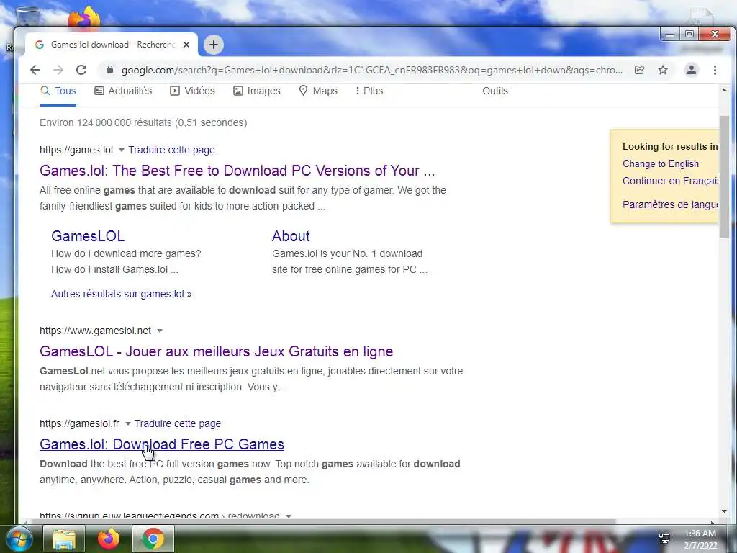The width and height of the screenshot is (737, 553).
Task: Click Traduire cette page for games.lol
Action: pos(171,150)
